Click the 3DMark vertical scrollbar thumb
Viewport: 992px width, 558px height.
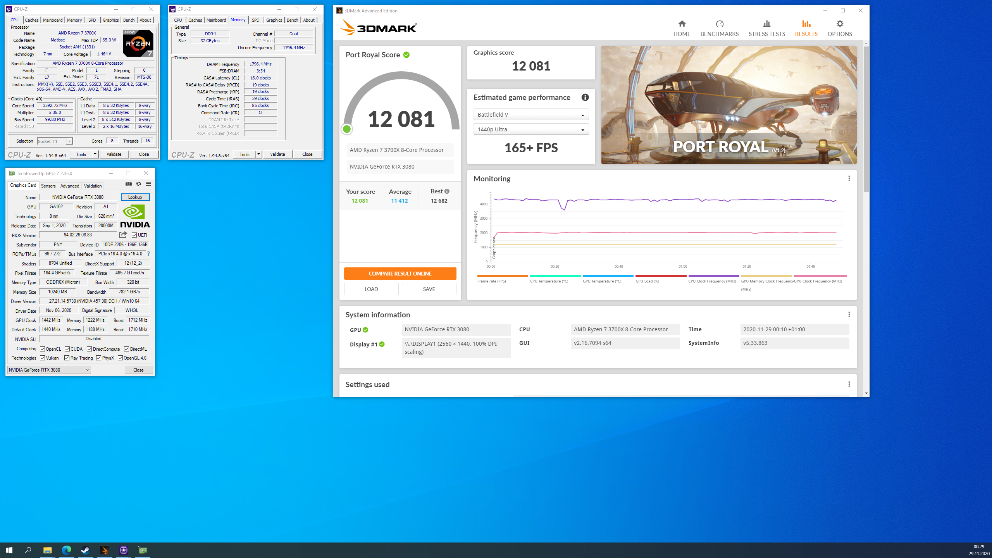tap(866, 119)
